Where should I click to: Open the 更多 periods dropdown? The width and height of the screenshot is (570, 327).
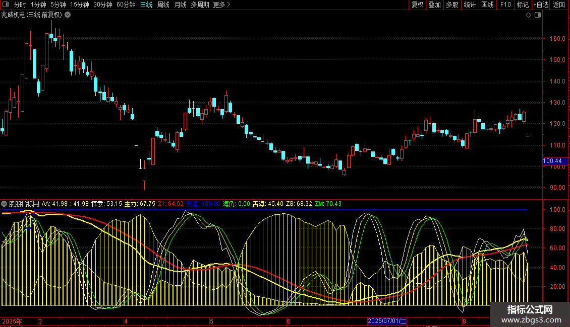click(x=221, y=5)
